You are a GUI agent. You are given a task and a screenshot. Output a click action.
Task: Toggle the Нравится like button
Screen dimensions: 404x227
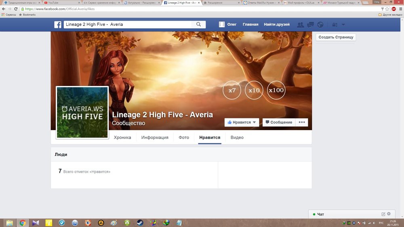pos(242,122)
